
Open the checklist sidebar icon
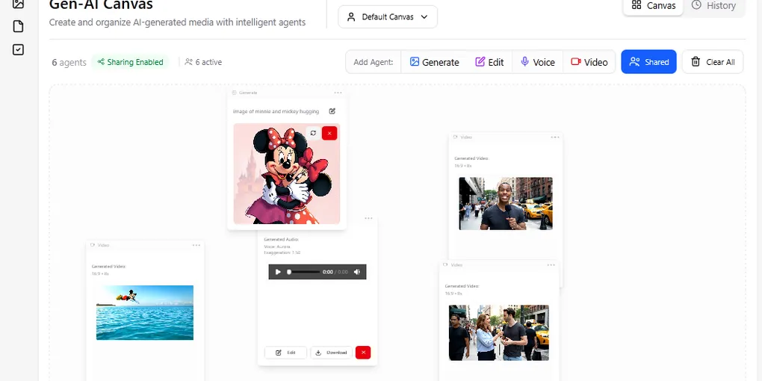coord(18,49)
